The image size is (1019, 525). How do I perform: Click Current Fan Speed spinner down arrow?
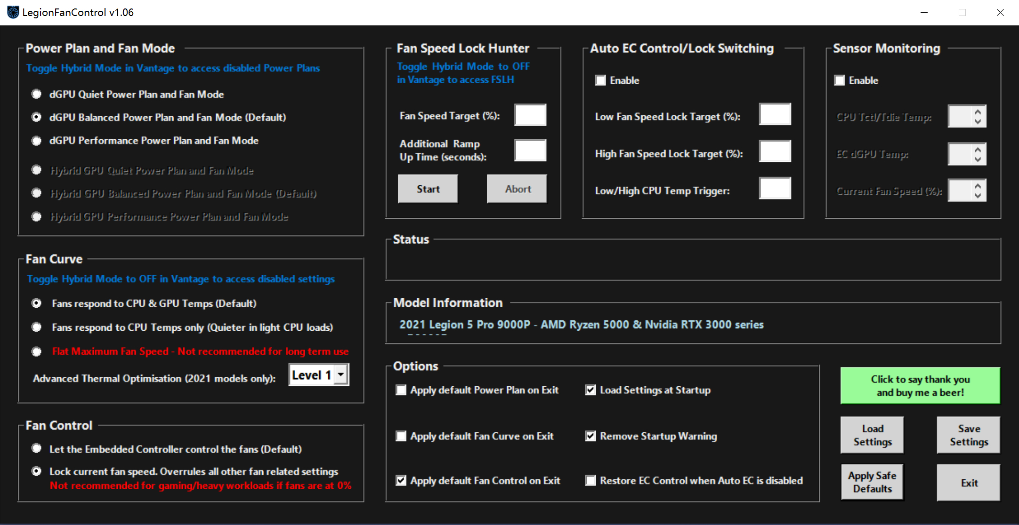pyautogui.click(x=978, y=195)
